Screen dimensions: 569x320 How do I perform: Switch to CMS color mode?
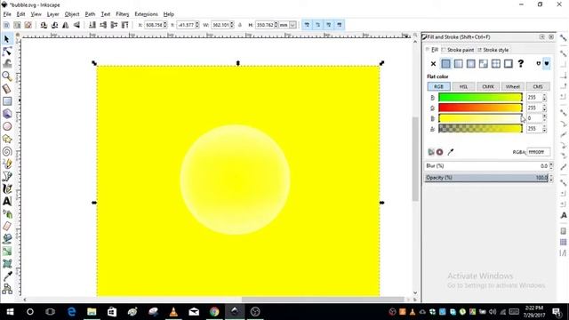(x=538, y=87)
